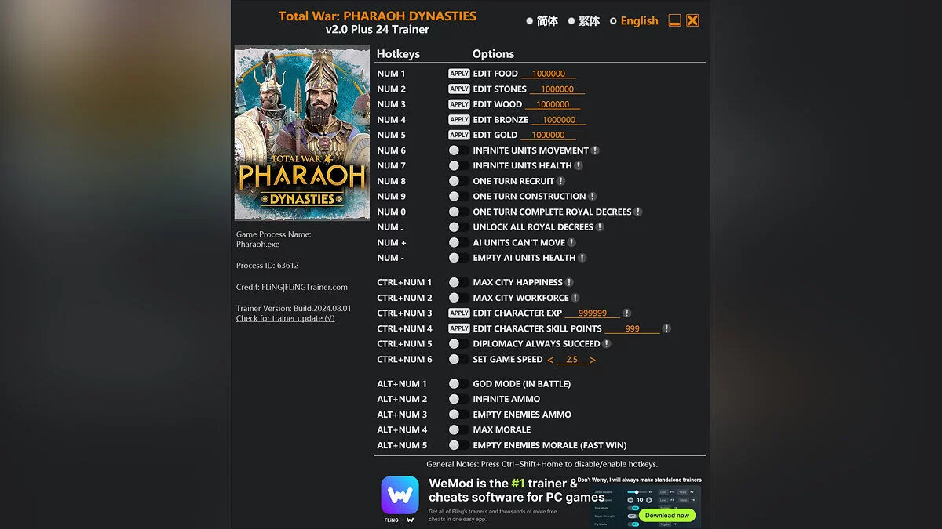This screenshot has height=529, width=942.
Task: Click the WeMod app logo icon
Action: click(400, 495)
